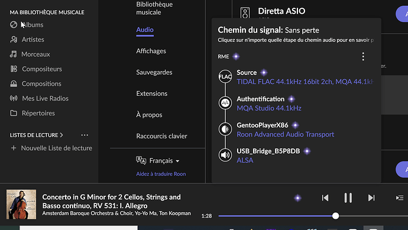Click the playback progress slider handle

tap(335, 216)
